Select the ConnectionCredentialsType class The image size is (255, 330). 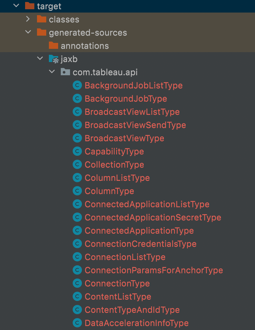141,244
